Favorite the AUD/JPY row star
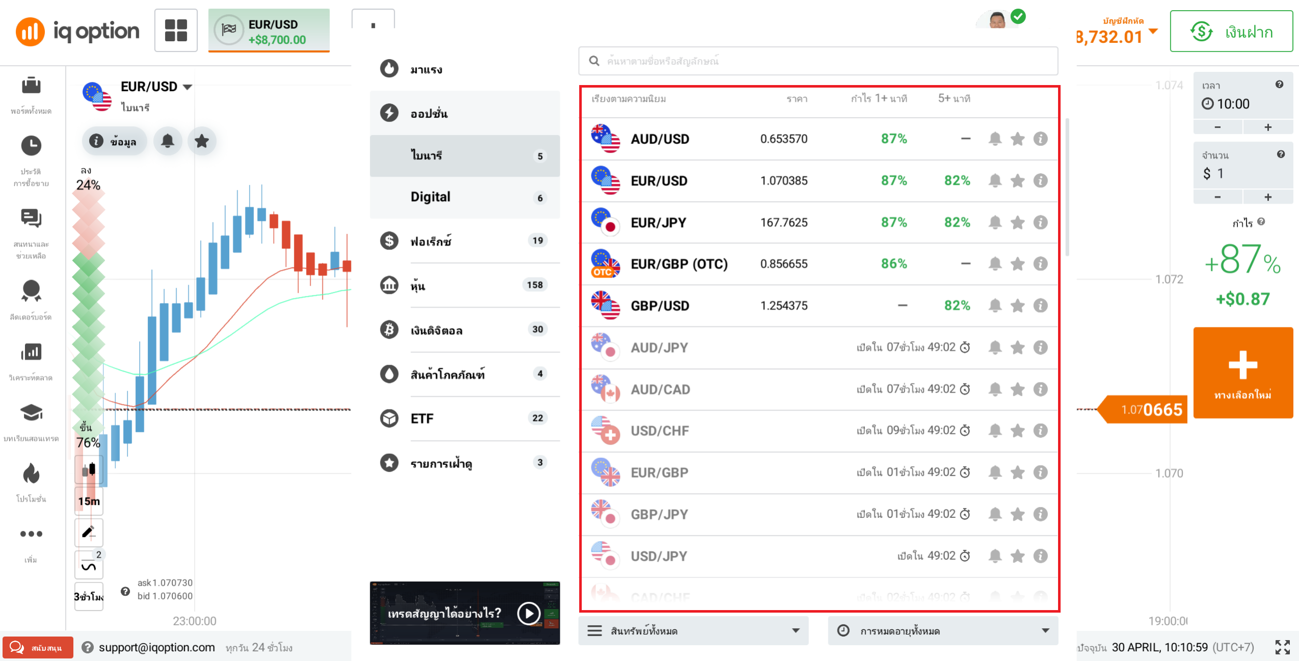The image size is (1299, 661). [x=1017, y=347]
